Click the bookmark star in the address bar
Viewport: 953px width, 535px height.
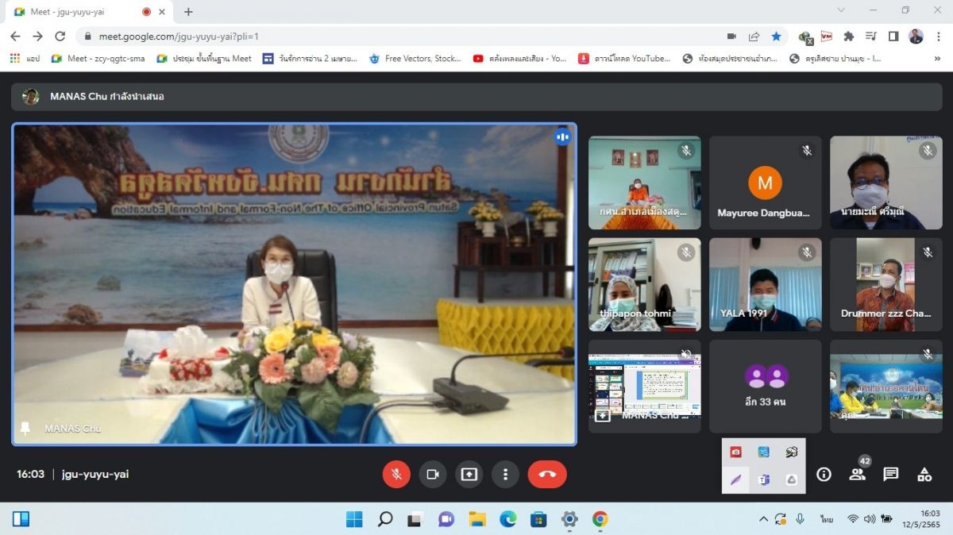click(776, 37)
